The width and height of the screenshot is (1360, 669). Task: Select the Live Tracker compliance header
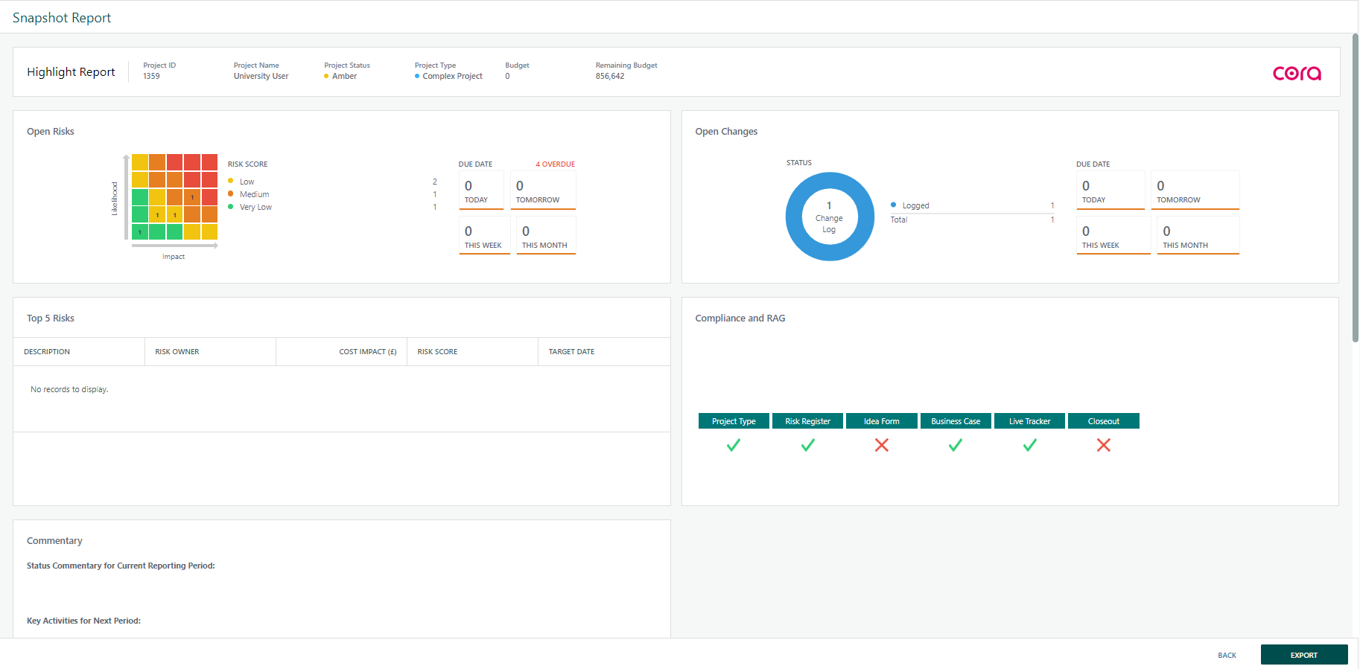(x=1030, y=421)
